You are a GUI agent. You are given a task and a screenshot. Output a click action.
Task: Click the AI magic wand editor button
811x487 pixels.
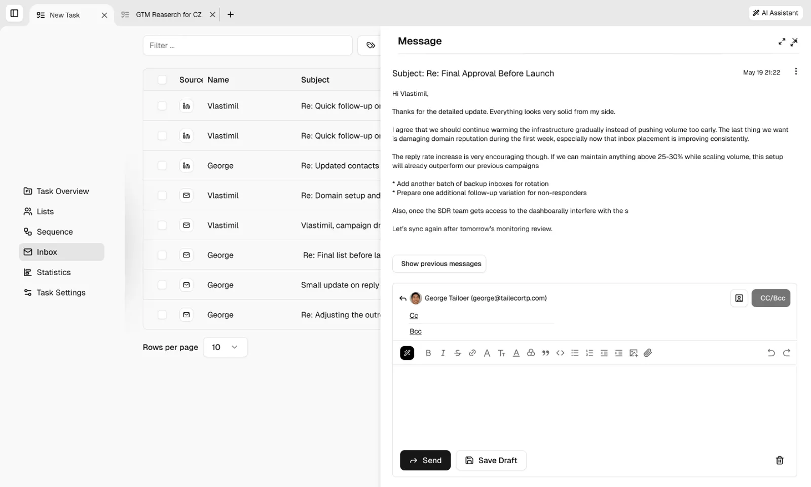(x=407, y=353)
